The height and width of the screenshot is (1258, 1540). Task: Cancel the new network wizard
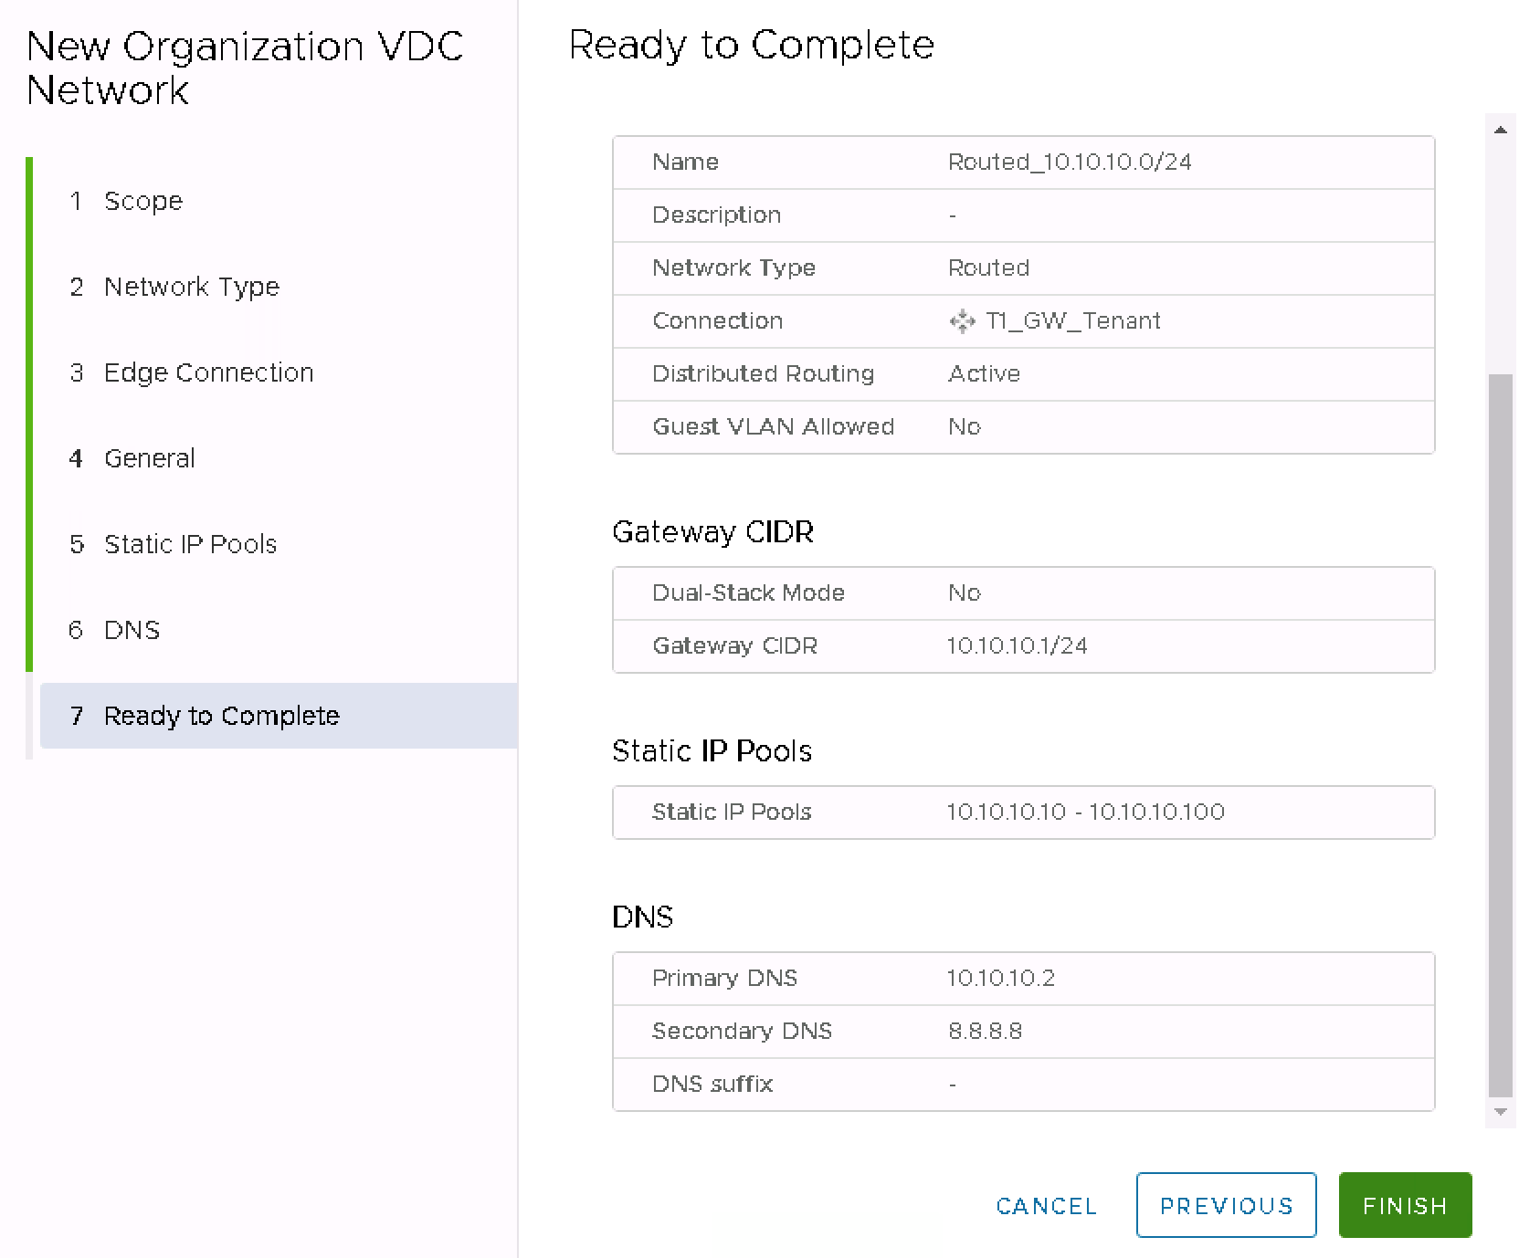coord(1046,1206)
